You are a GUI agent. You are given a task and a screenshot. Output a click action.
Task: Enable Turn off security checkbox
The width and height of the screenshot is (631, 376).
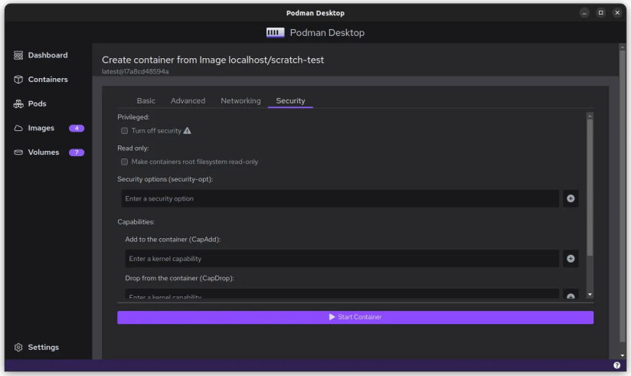124,131
